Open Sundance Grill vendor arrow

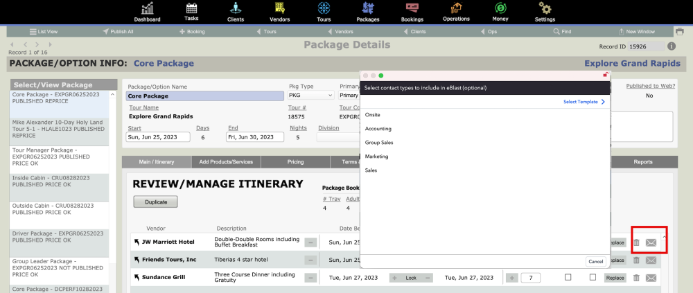(x=137, y=277)
